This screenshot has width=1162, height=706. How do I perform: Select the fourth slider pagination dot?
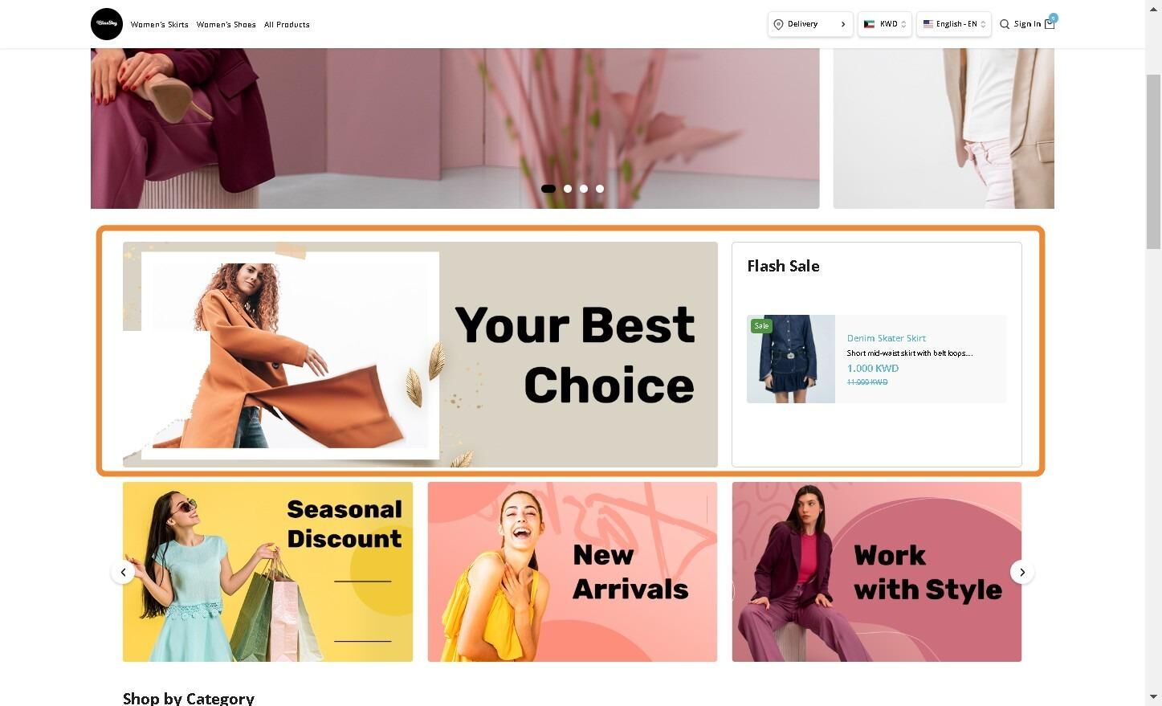pos(600,189)
